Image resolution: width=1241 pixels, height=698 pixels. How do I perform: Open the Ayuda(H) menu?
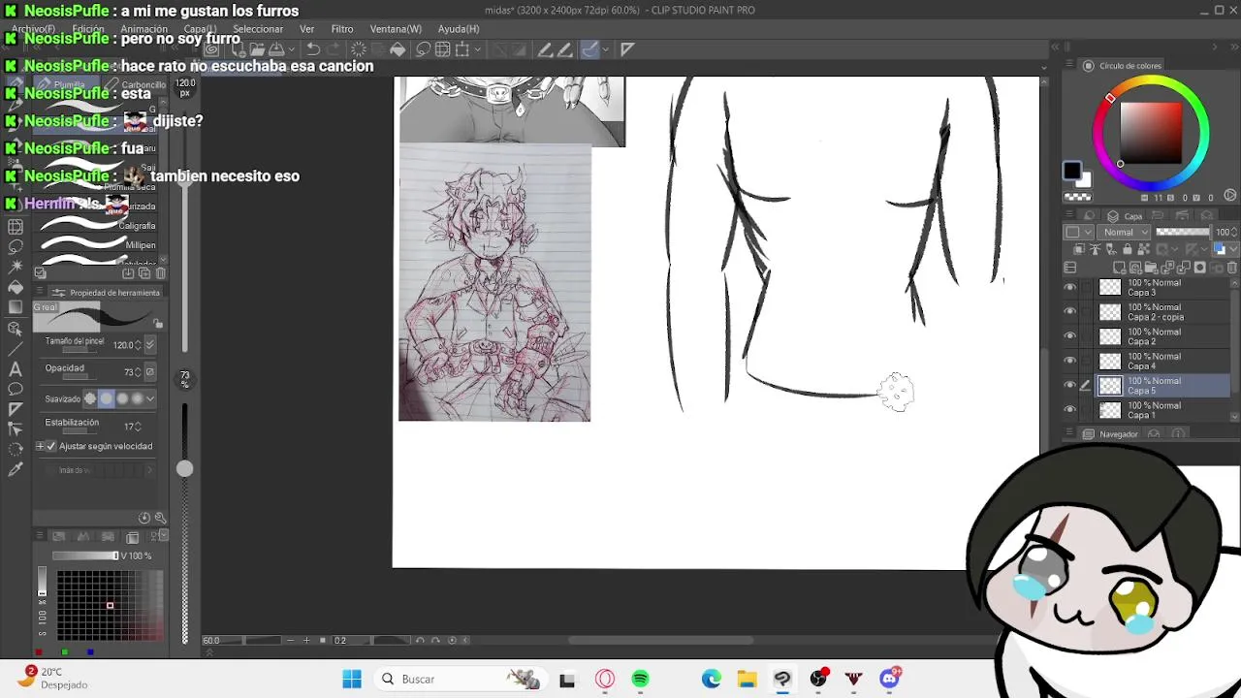(x=459, y=29)
